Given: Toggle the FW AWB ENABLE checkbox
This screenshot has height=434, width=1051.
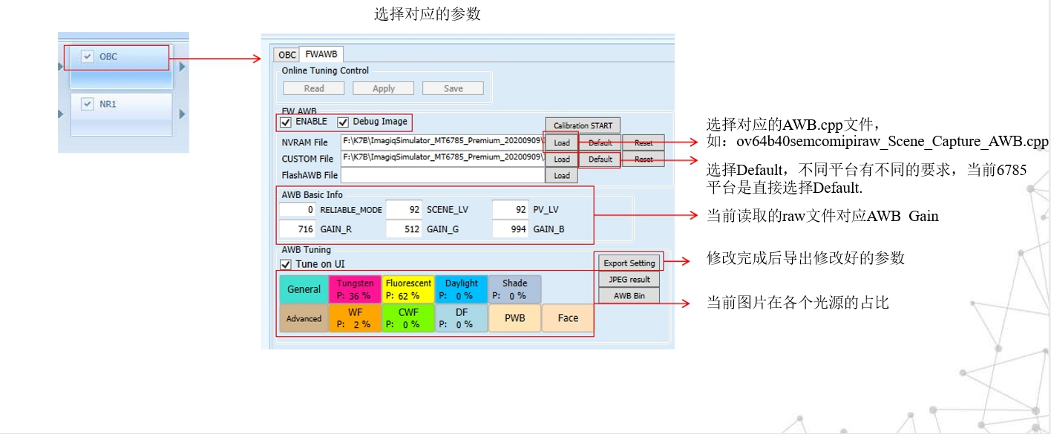Looking at the screenshot, I should [x=287, y=122].
